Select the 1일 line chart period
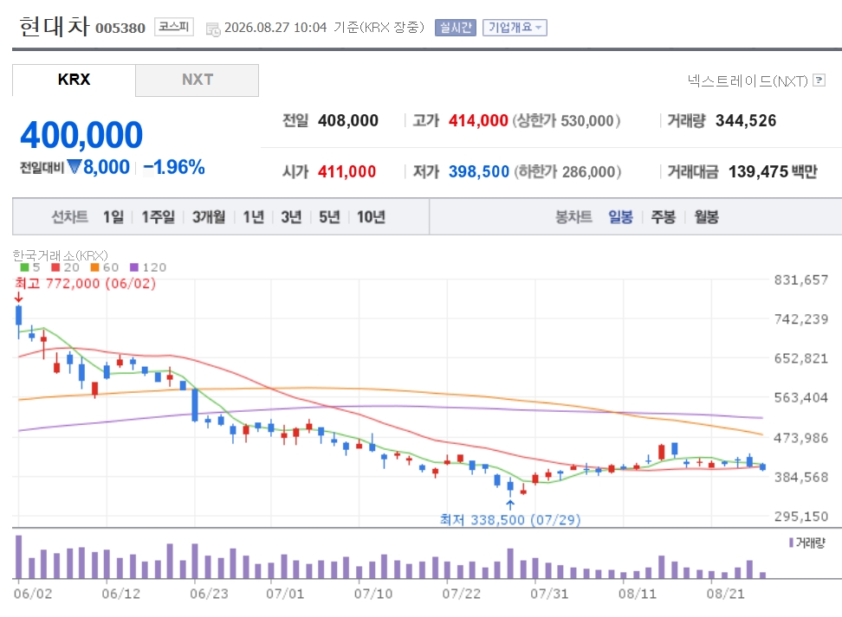 113,216
